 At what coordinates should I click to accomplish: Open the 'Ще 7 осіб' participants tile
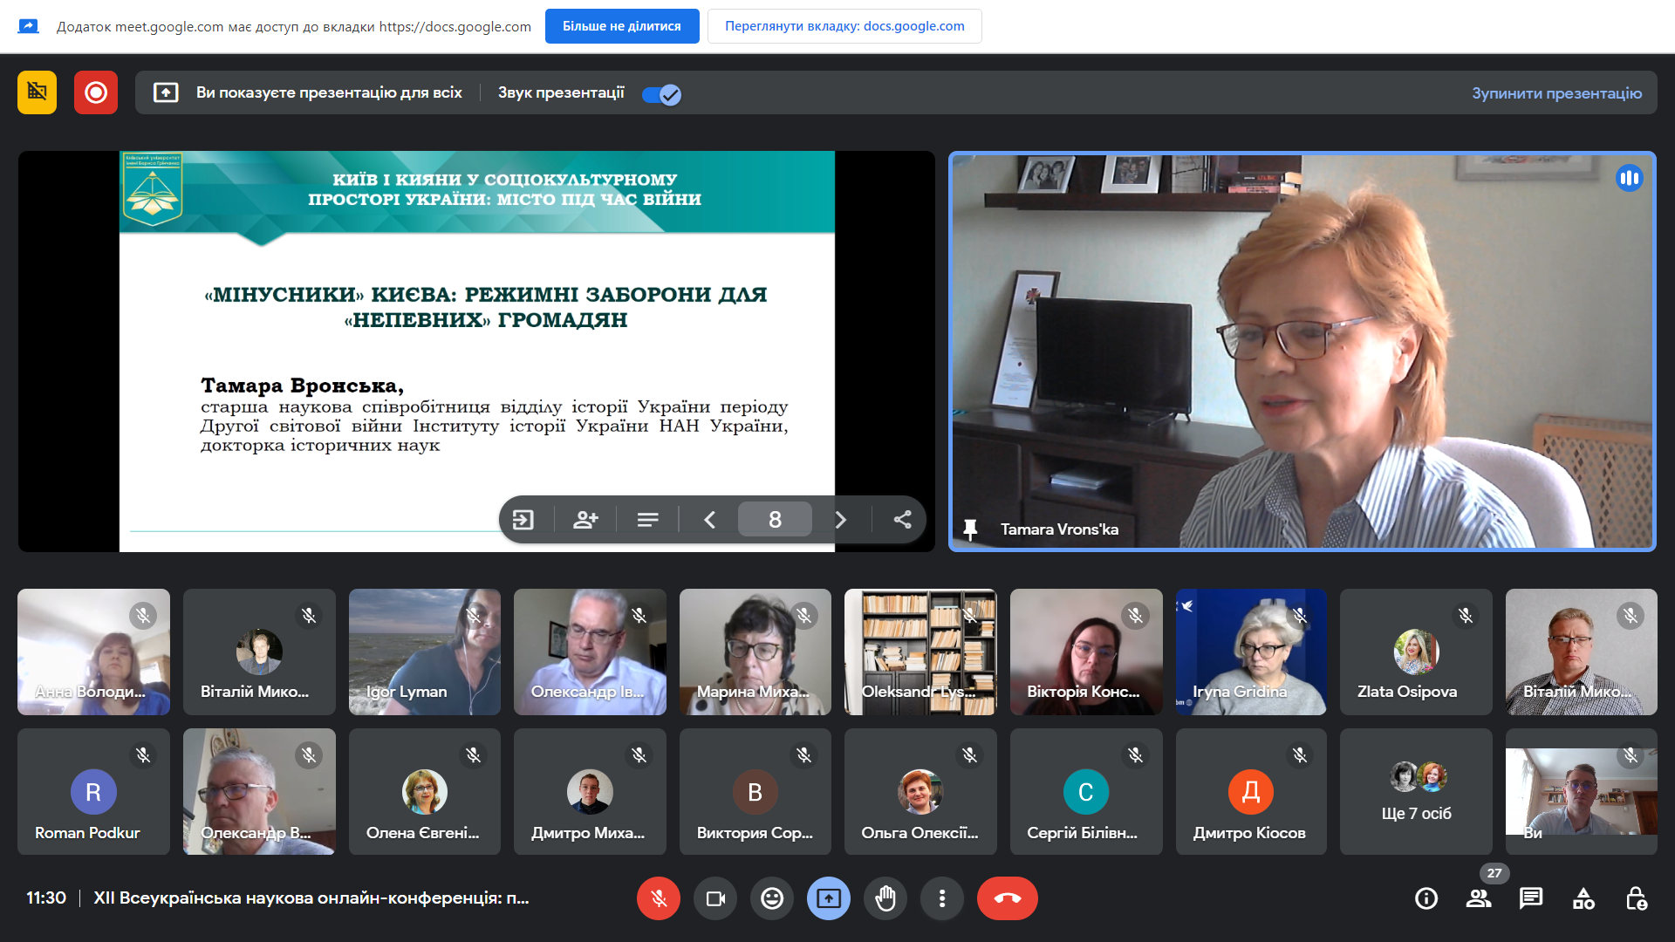[x=1416, y=792]
